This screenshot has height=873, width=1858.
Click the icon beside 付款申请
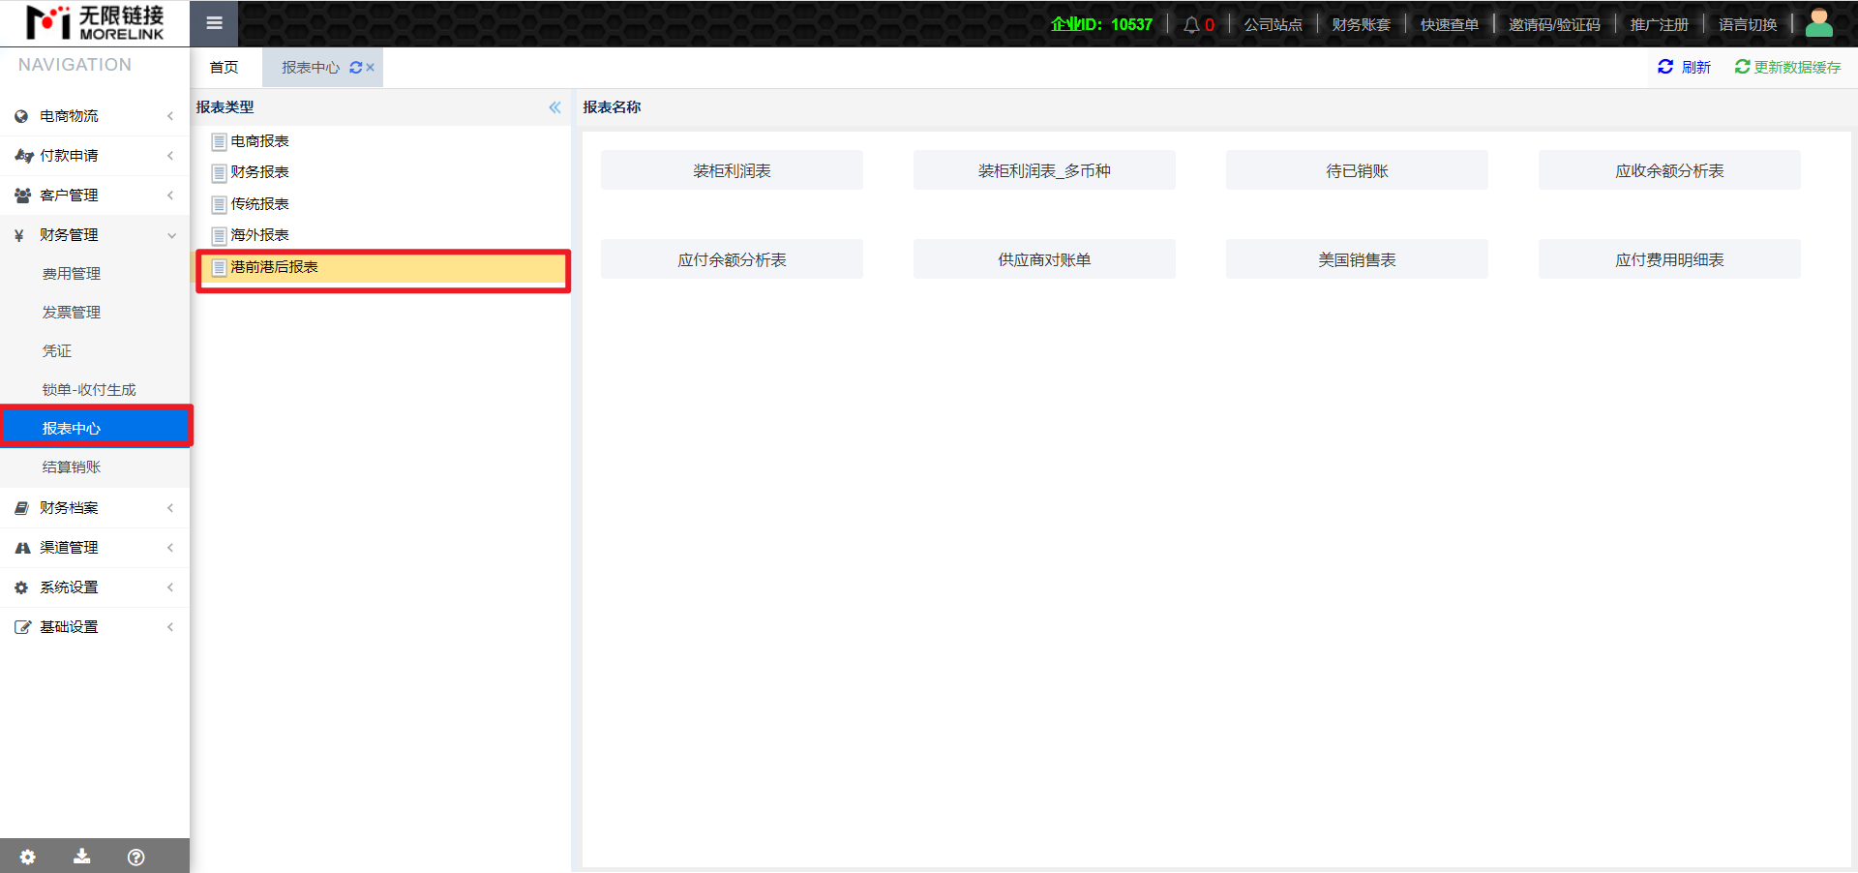(x=24, y=155)
